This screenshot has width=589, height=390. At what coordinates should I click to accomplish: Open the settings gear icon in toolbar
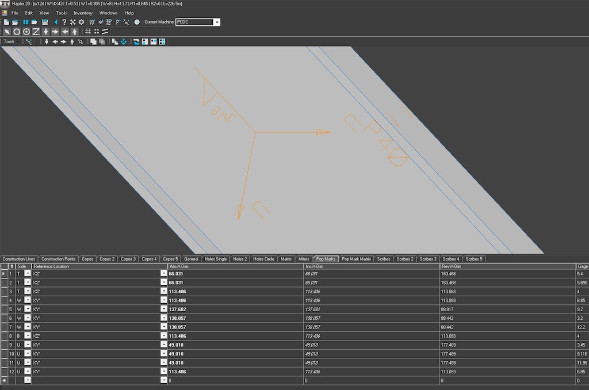[81, 22]
